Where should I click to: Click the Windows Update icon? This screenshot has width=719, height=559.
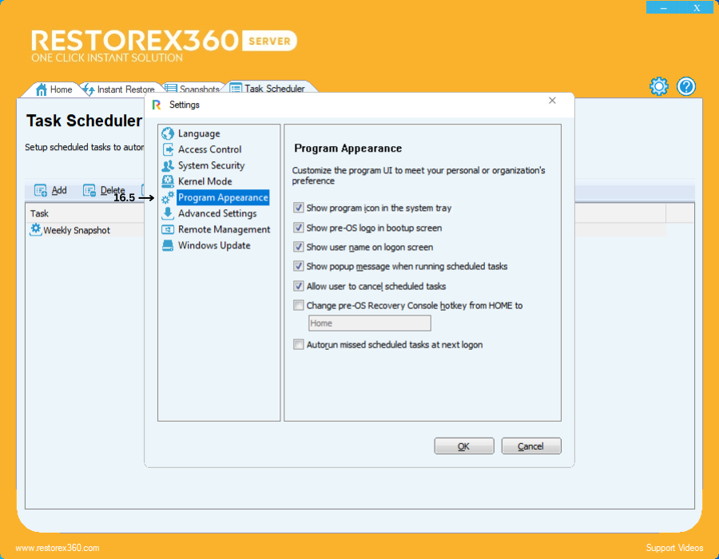[168, 246]
